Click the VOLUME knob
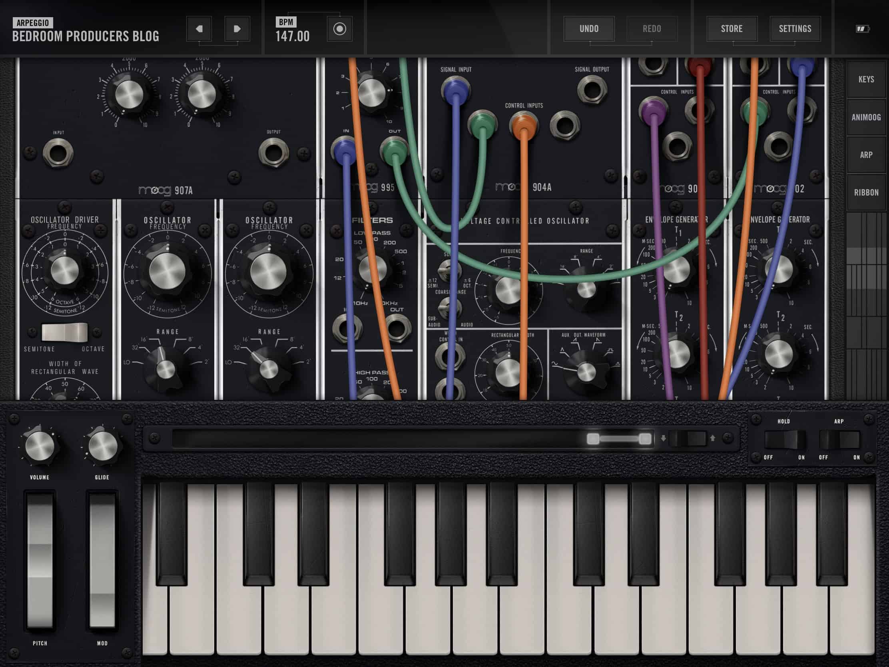The image size is (889, 667). tap(40, 446)
